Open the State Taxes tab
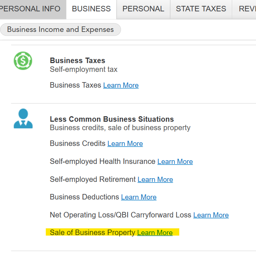 tap(201, 9)
